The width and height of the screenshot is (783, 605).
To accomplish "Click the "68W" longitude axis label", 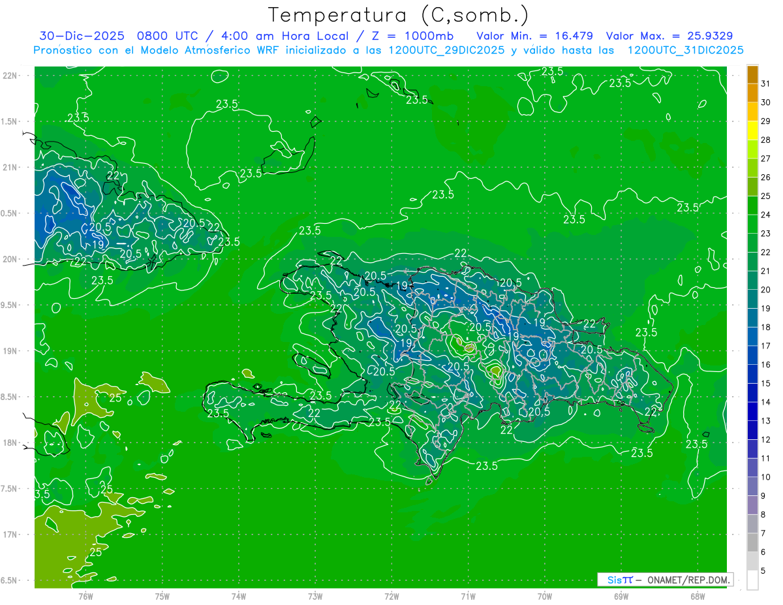I will click(x=698, y=597).
